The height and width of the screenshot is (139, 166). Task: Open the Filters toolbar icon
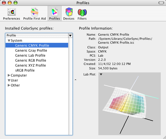(82, 12)
